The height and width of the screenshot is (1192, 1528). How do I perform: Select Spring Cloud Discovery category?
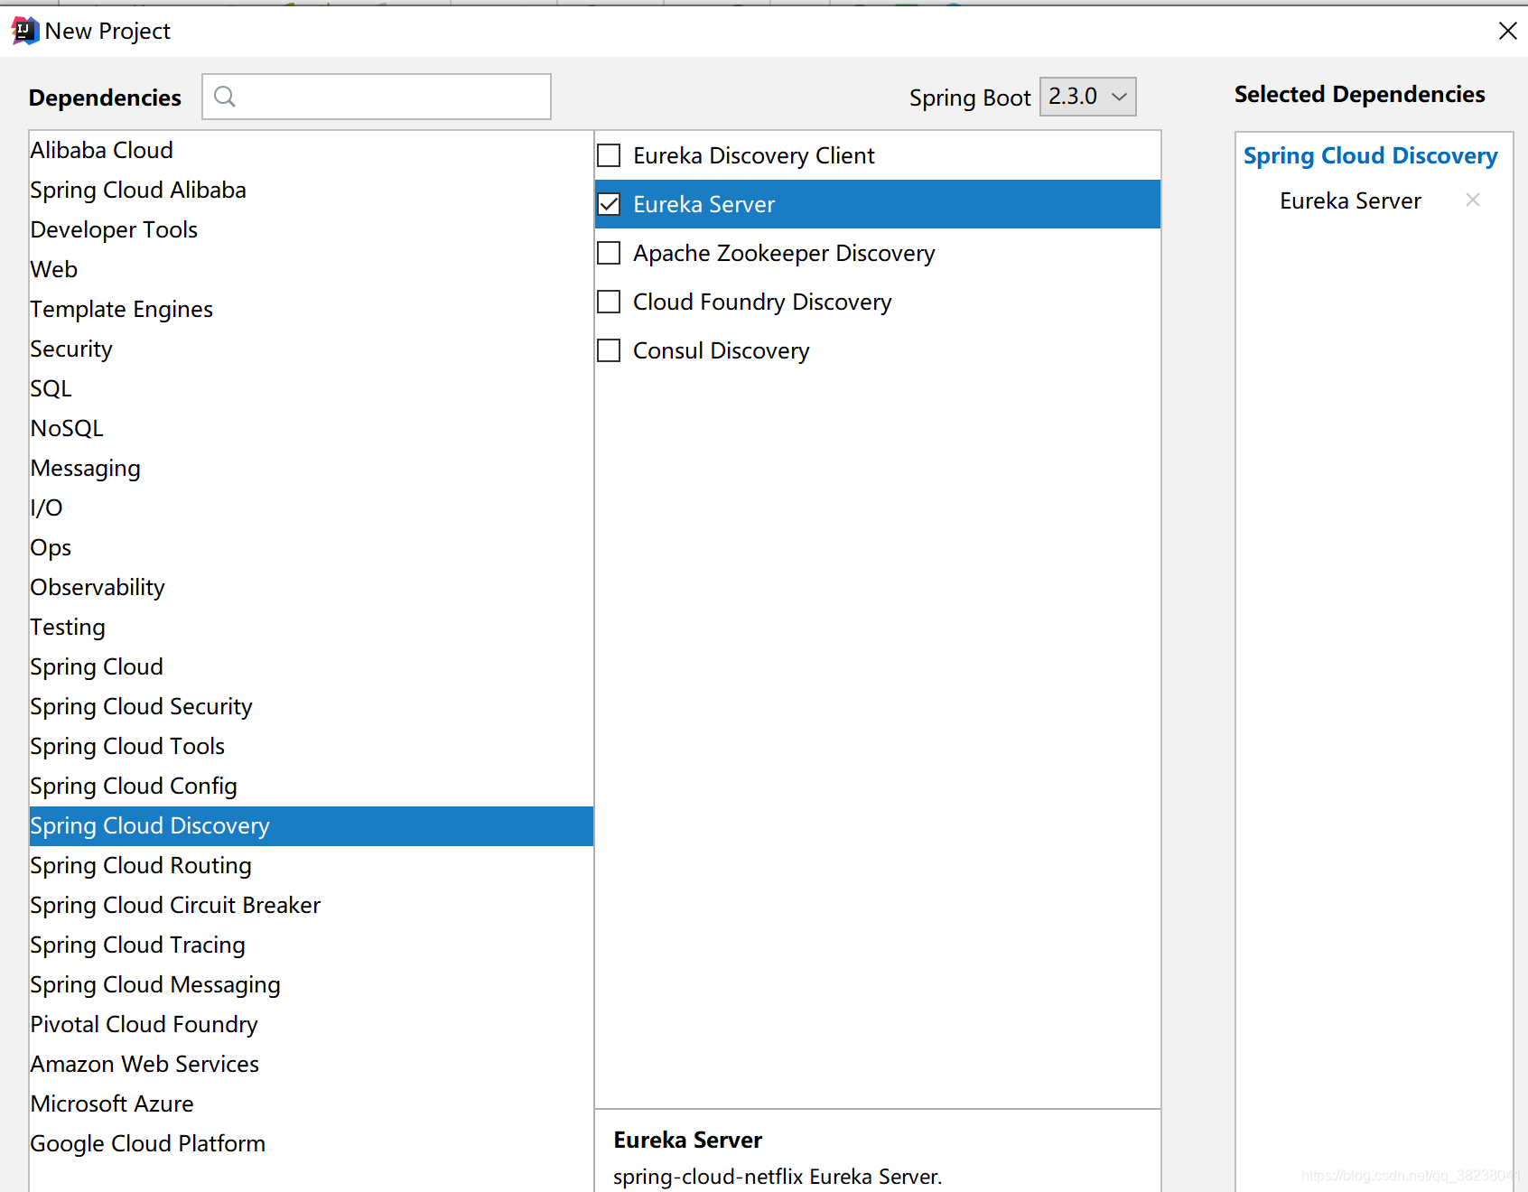coord(311,825)
